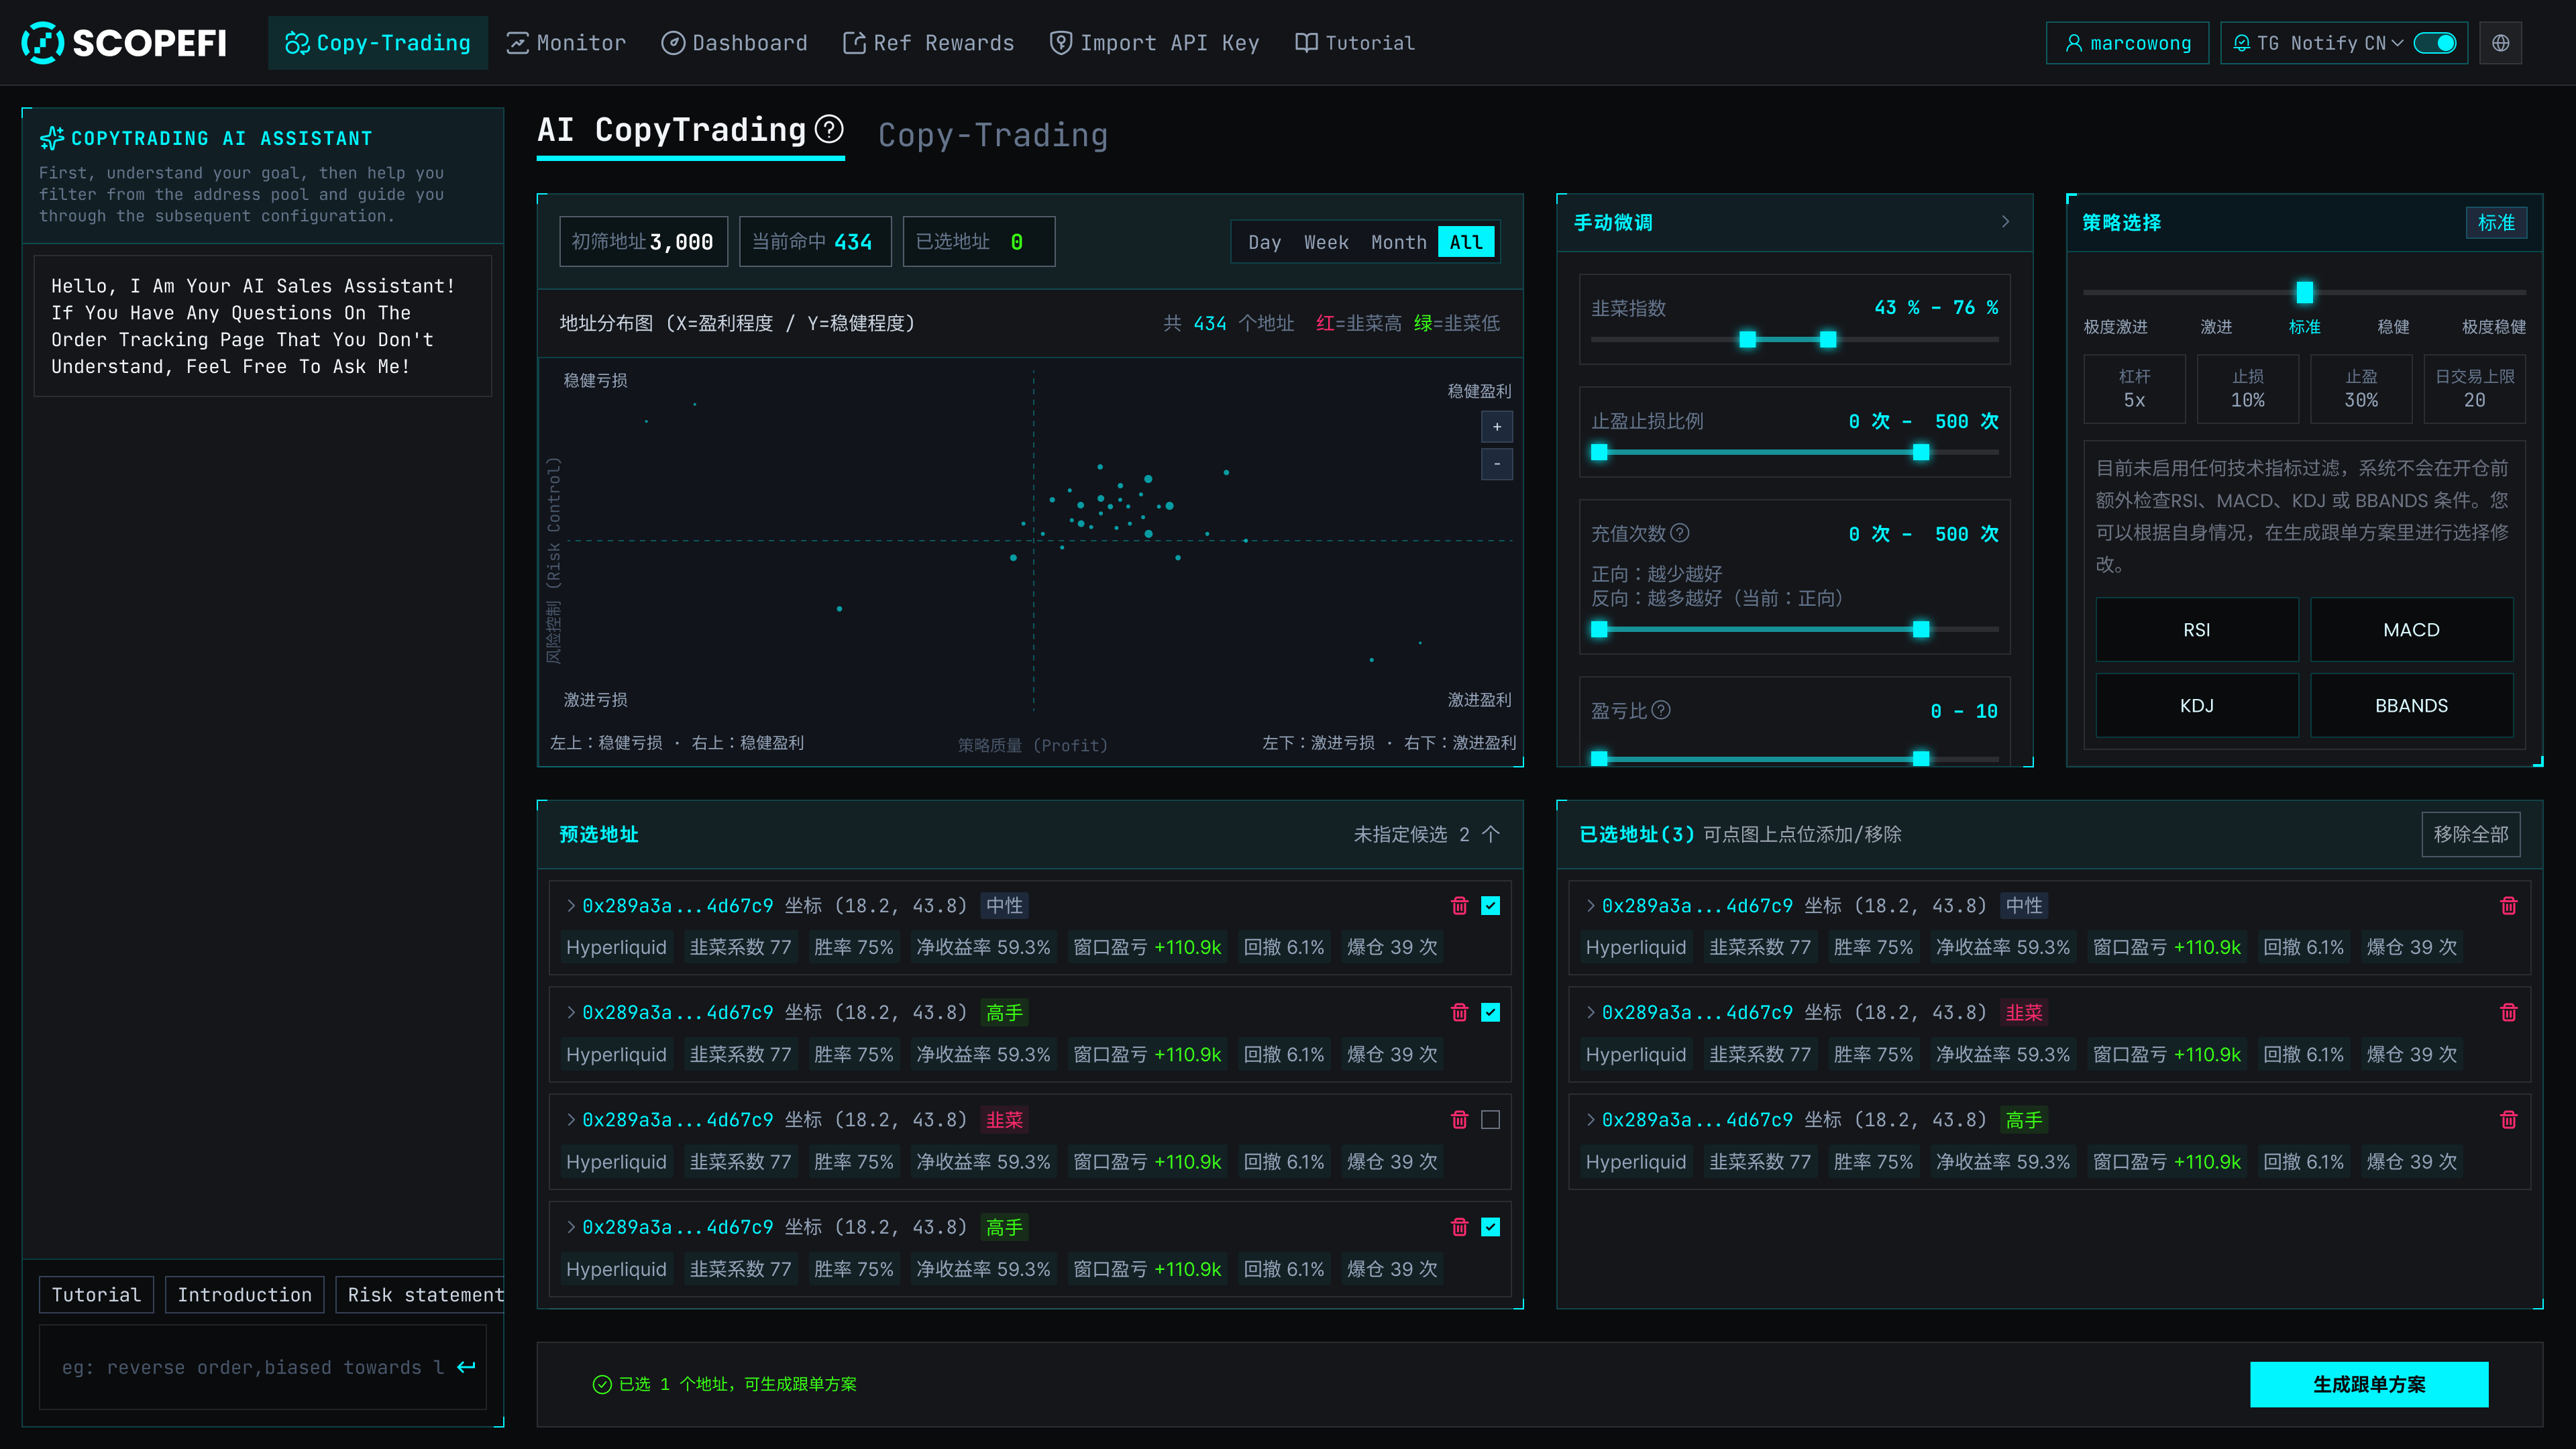This screenshot has height=1449, width=2576.
Task: Click the 生成跟单方案 button
Action: click(2369, 1384)
